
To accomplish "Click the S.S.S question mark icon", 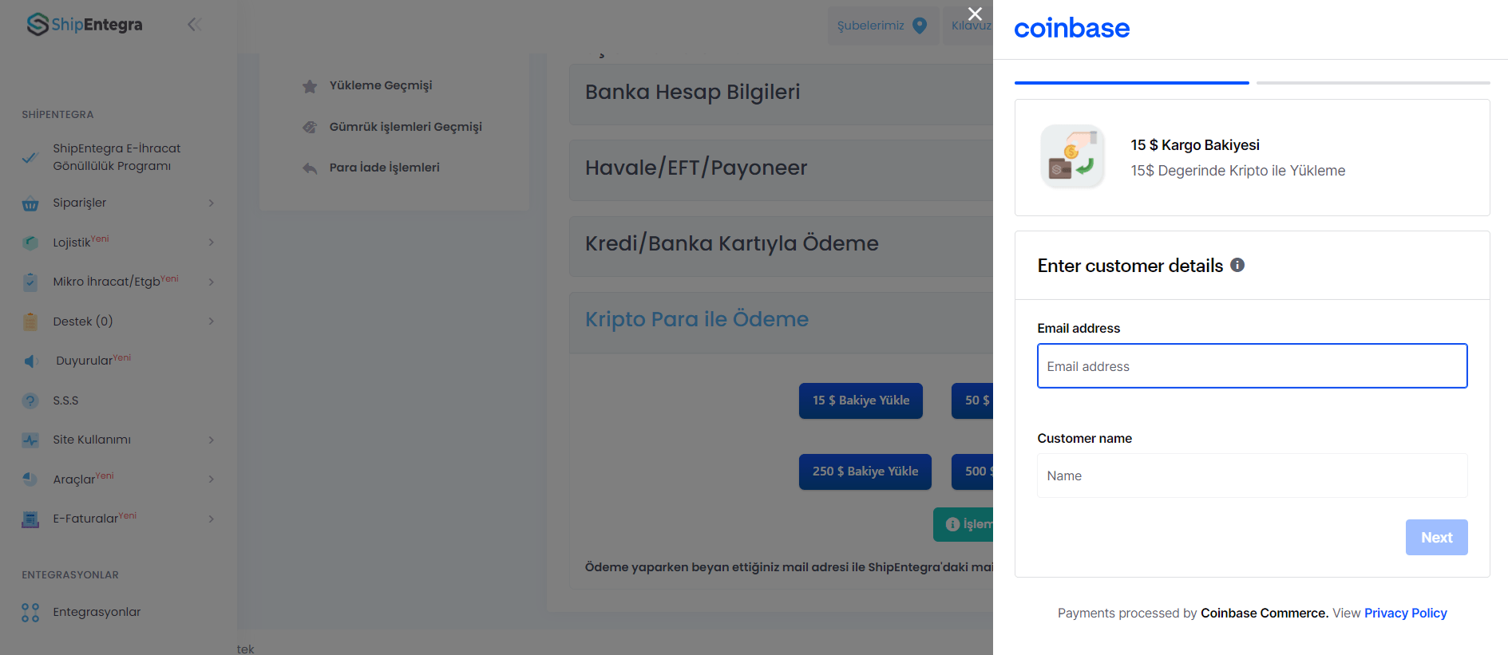I will (x=30, y=400).
